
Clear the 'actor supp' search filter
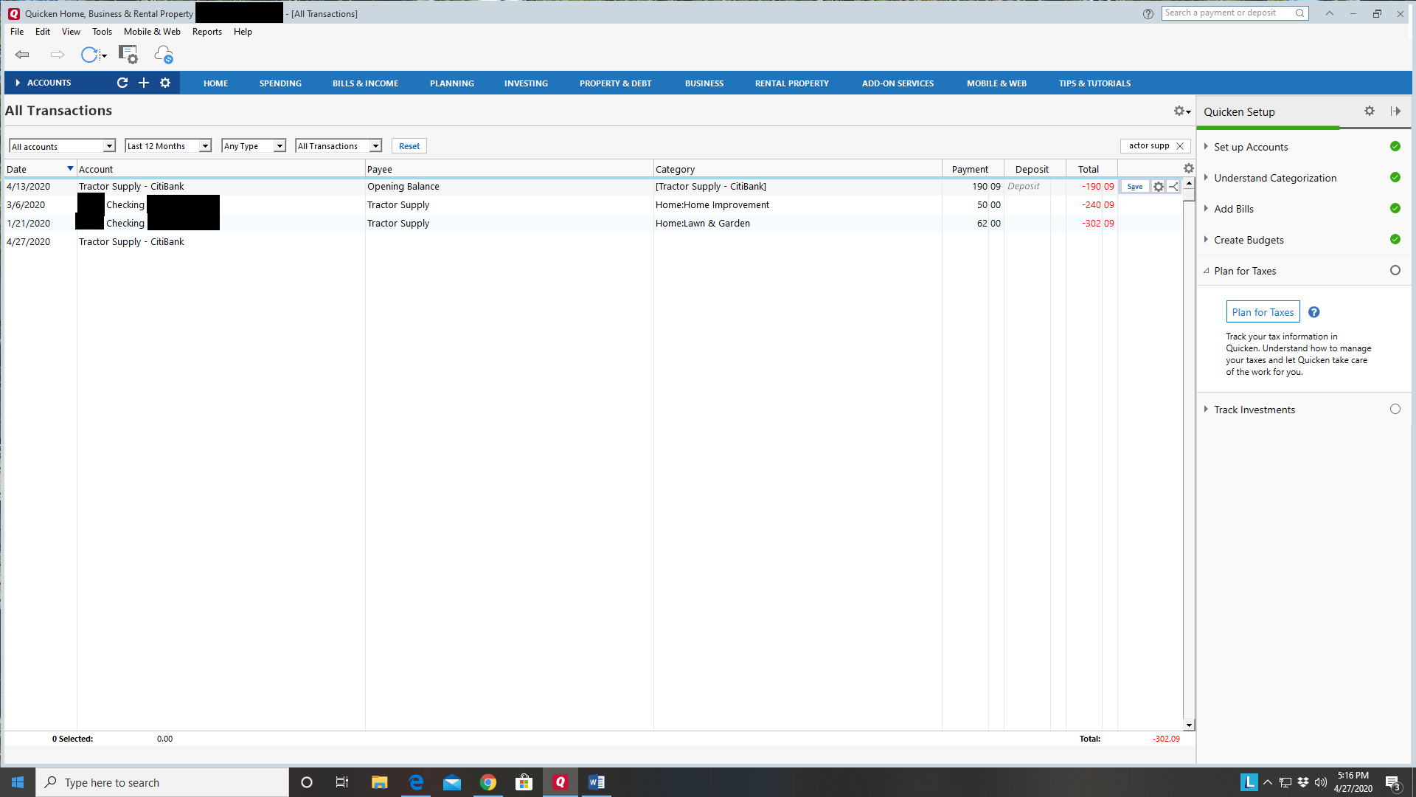point(1180,146)
